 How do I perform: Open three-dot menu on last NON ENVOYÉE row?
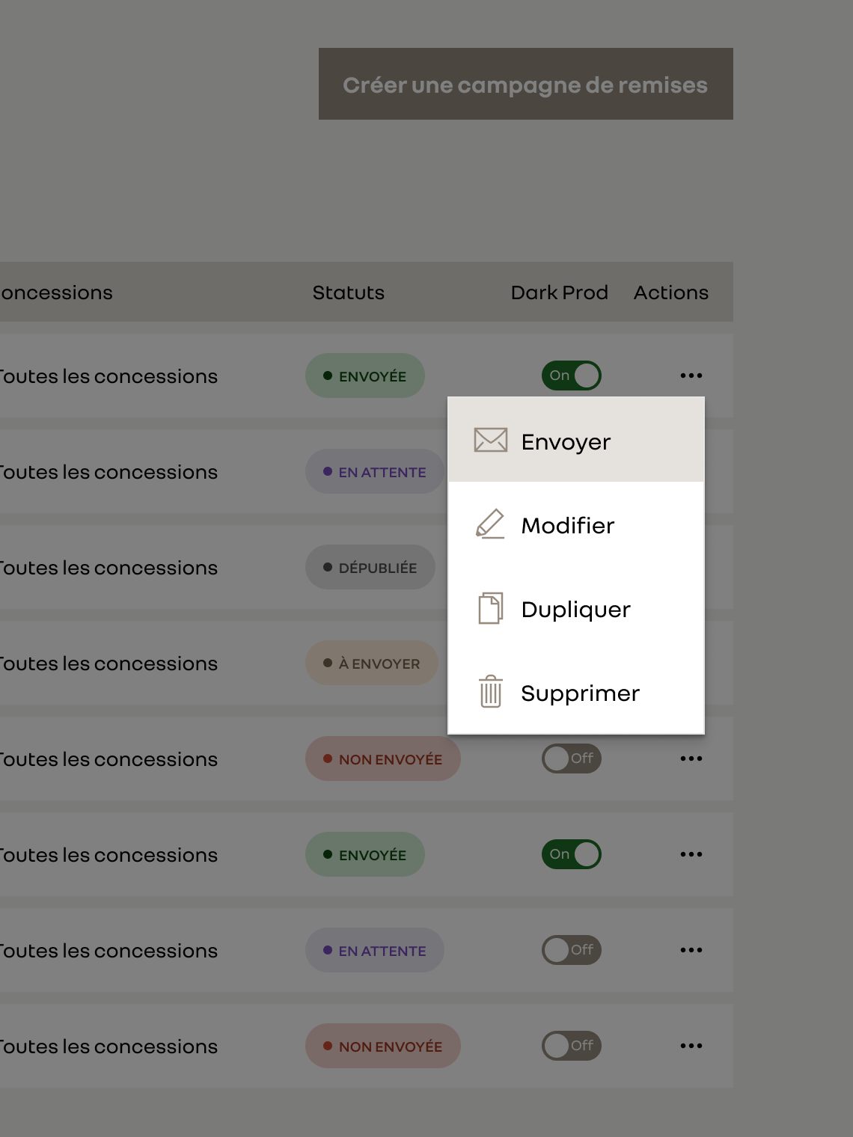click(691, 1046)
